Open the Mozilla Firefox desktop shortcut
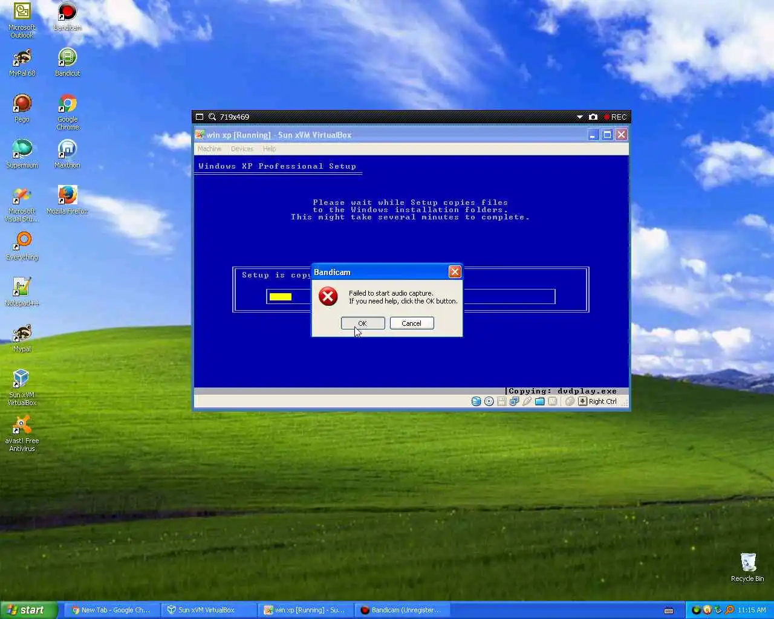This screenshot has height=619, width=774. coord(67,201)
